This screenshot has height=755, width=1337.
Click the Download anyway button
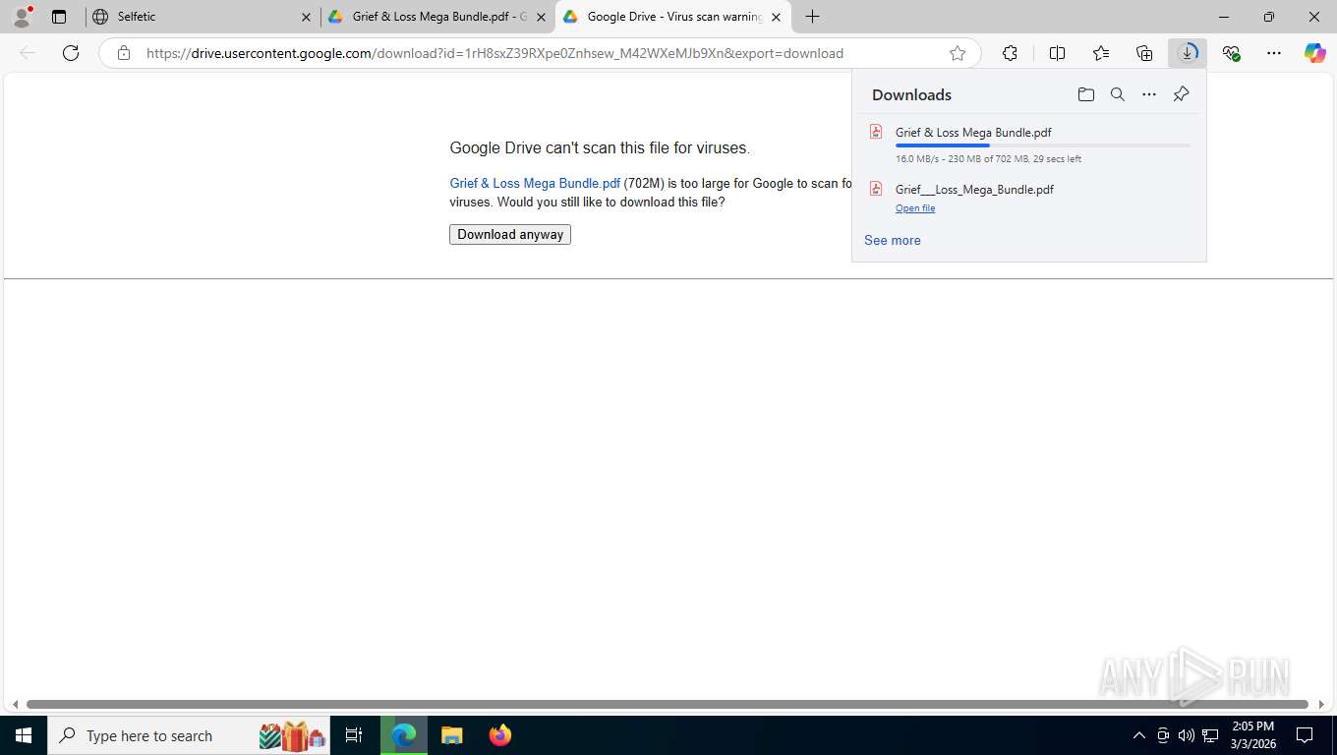click(x=510, y=234)
